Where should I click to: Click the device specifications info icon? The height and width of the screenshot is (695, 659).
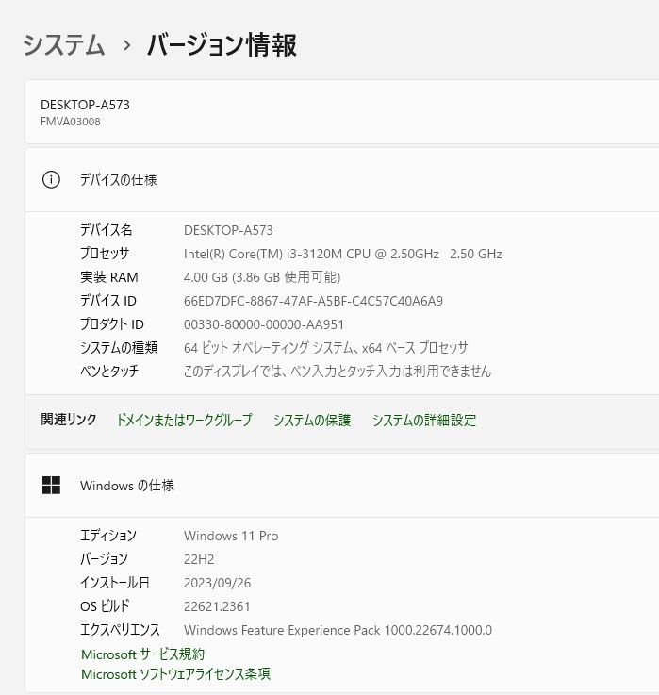coord(51,179)
